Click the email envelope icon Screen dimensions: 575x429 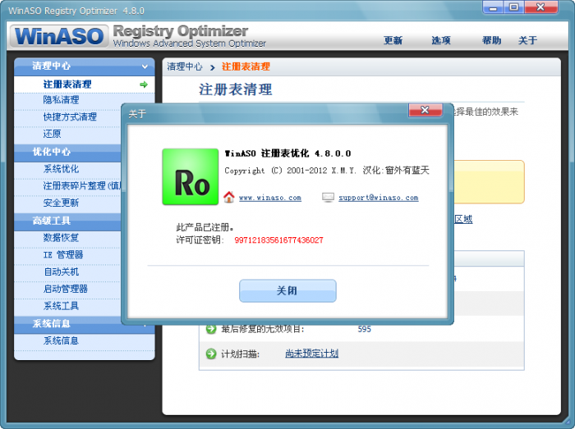coord(328,198)
